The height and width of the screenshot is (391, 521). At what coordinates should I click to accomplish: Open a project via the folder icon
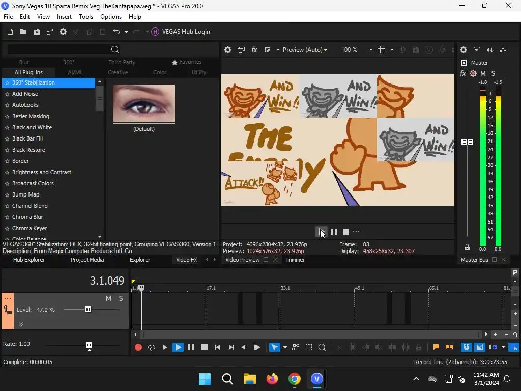(23, 32)
